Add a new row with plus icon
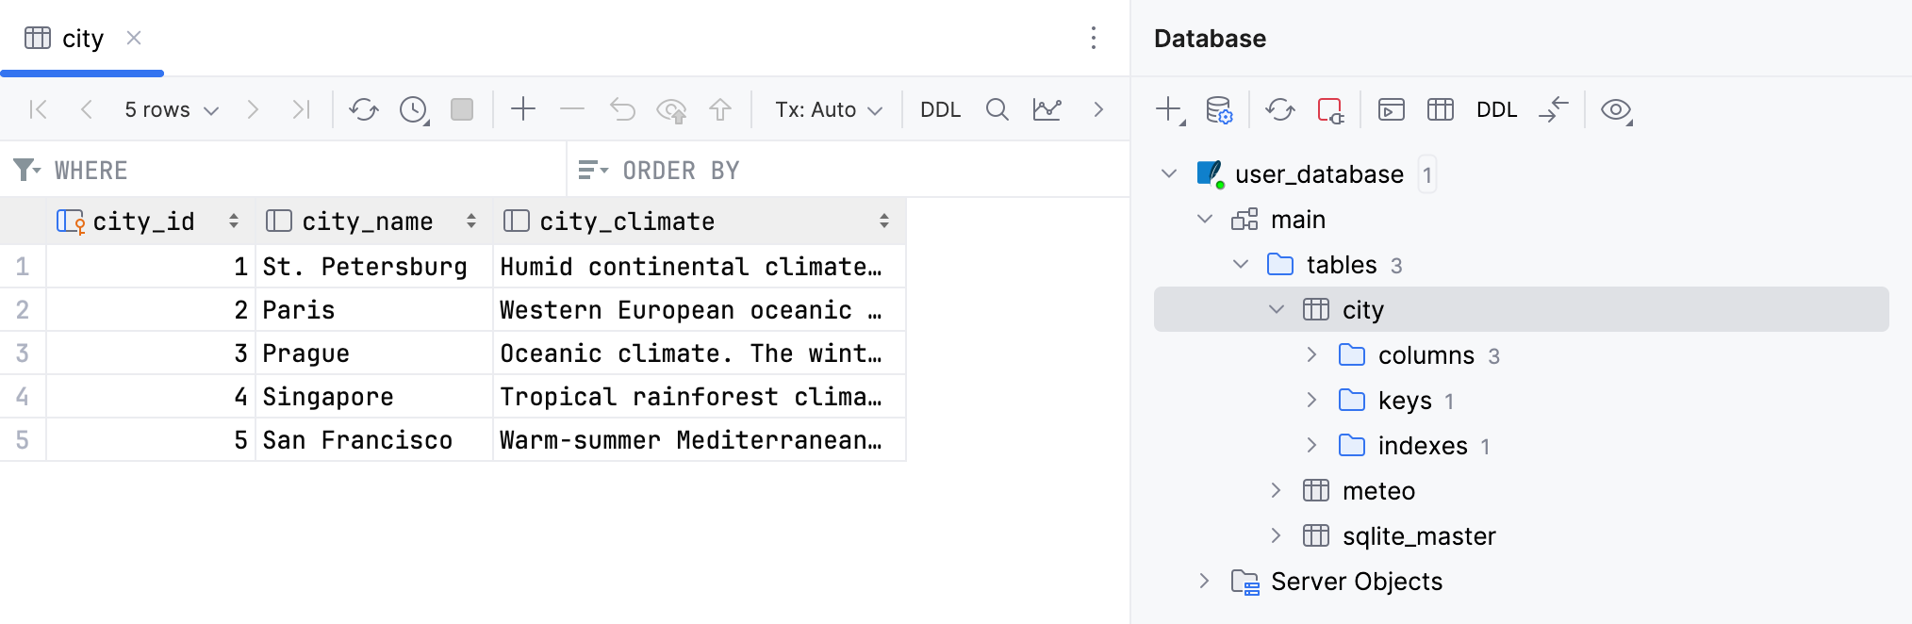The width and height of the screenshot is (1912, 624). 523,110
